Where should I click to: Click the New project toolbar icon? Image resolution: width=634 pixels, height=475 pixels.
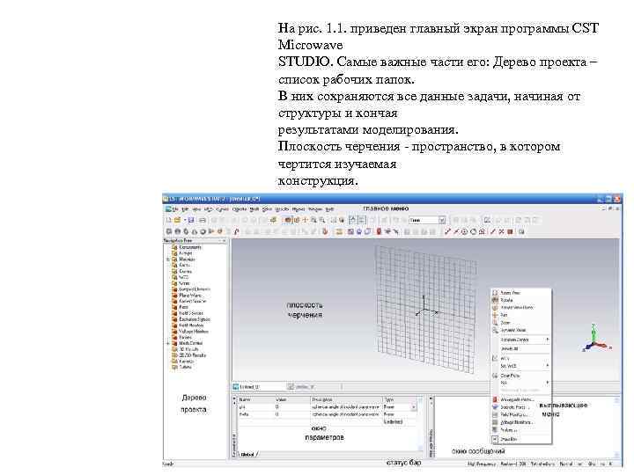[x=169, y=220]
